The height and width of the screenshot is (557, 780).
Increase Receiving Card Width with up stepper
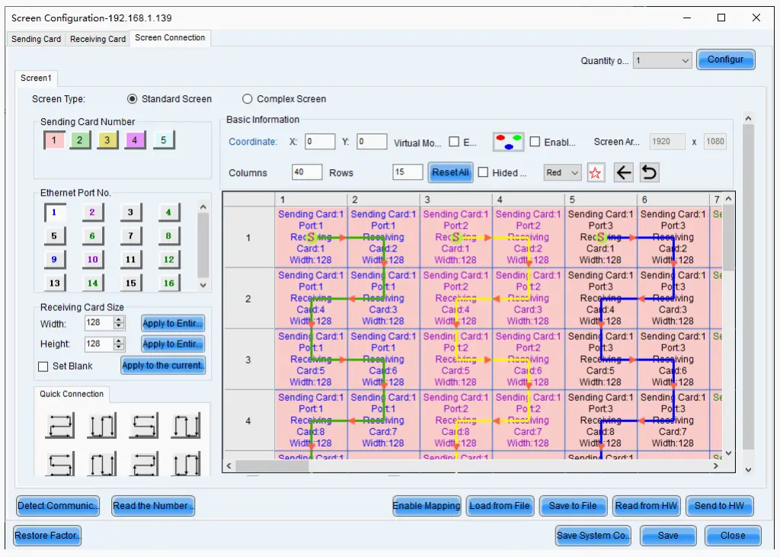(118, 320)
